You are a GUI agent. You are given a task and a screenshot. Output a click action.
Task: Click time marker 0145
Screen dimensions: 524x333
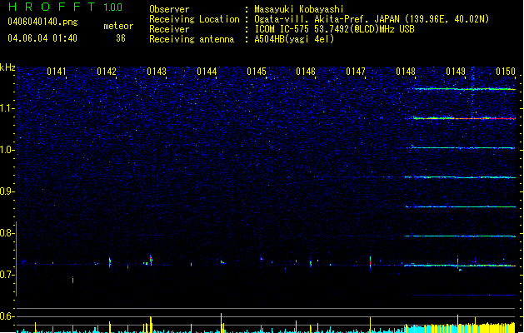[257, 72]
